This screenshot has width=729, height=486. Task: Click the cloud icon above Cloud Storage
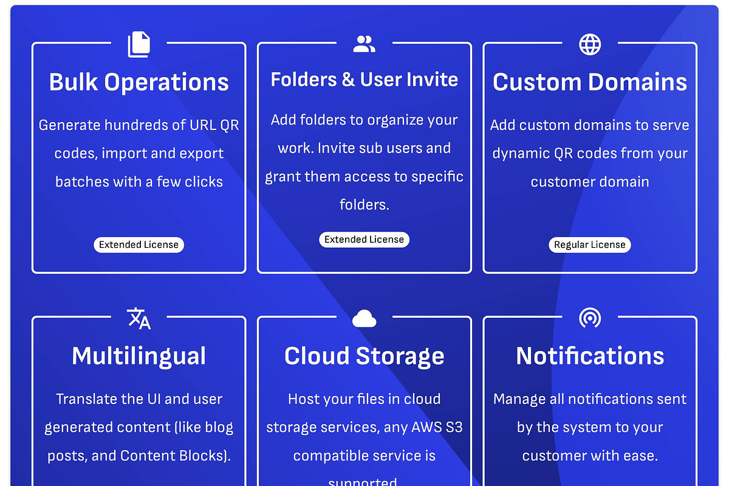pos(364,318)
